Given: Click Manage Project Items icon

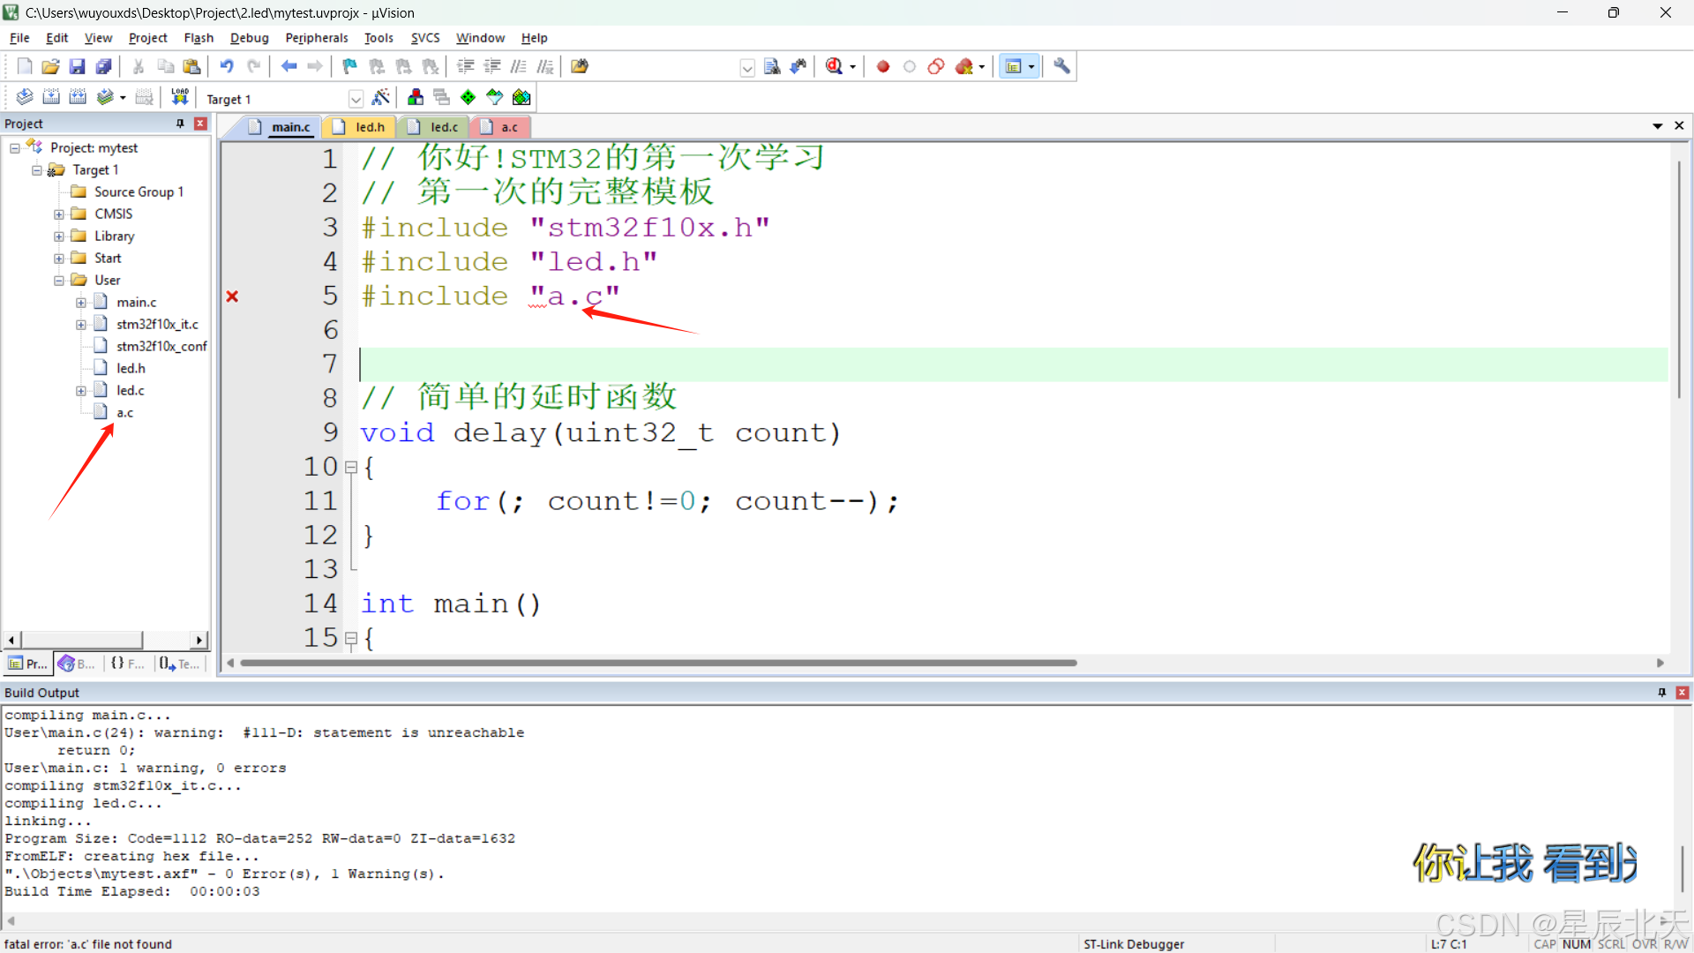Looking at the screenshot, I should (416, 97).
